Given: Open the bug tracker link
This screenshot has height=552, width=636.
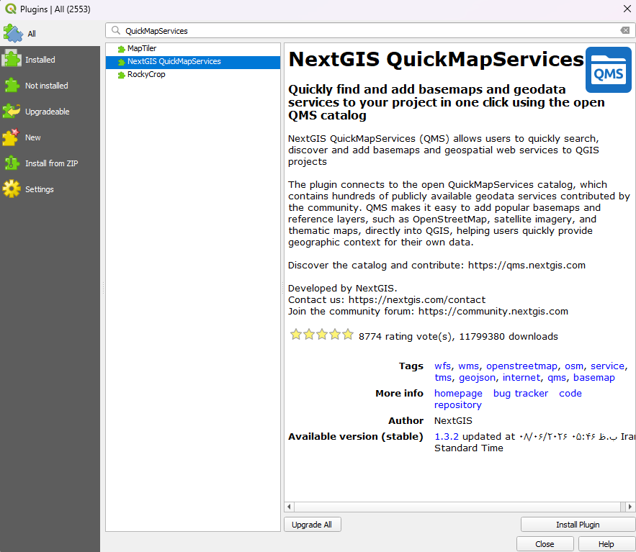Looking at the screenshot, I should pos(521,393).
